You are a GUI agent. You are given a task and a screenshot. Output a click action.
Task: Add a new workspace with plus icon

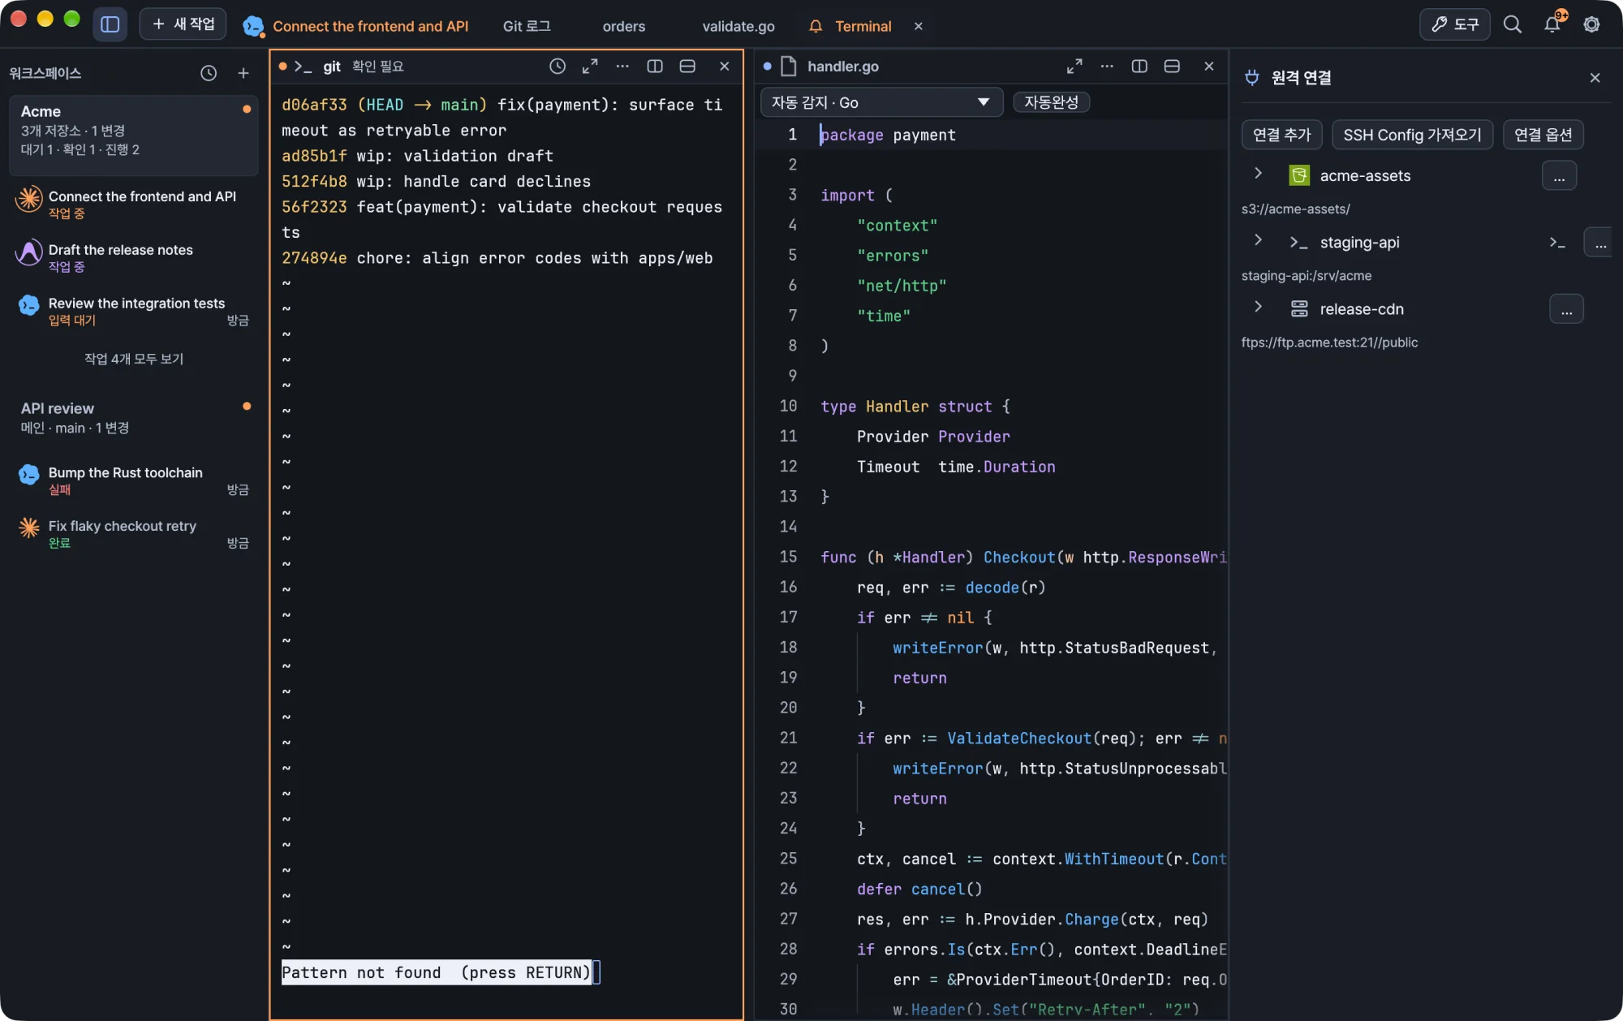pos(243,73)
